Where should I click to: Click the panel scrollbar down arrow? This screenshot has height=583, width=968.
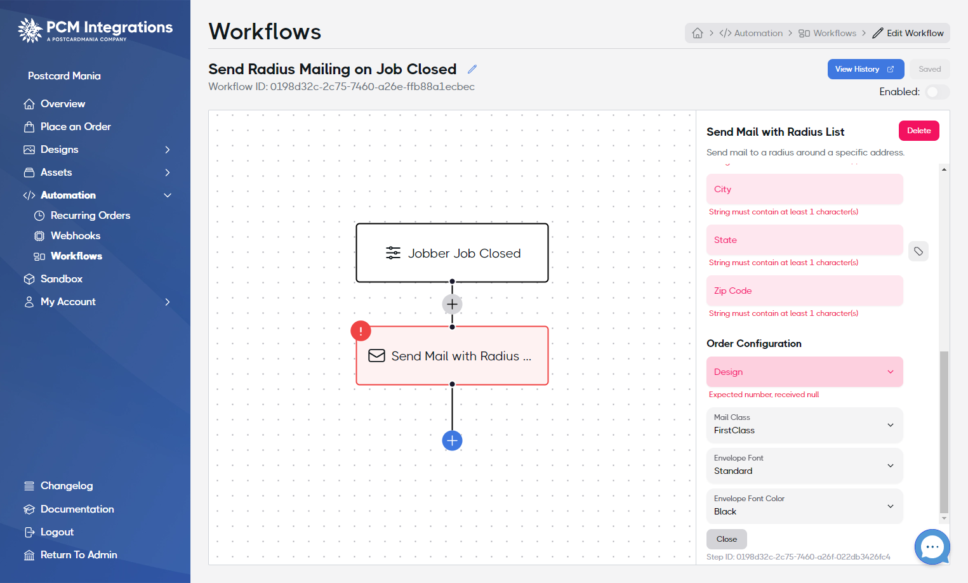pyautogui.click(x=945, y=518)
